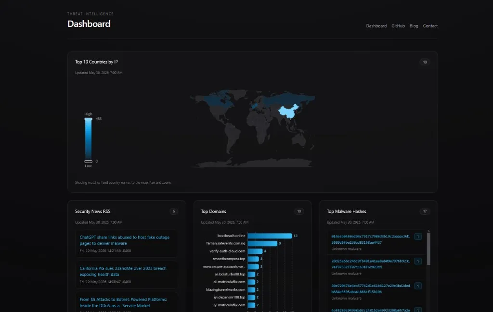Select Australia on the world map
The height and width of the screenshot is (312, 493).
[298, 139]
